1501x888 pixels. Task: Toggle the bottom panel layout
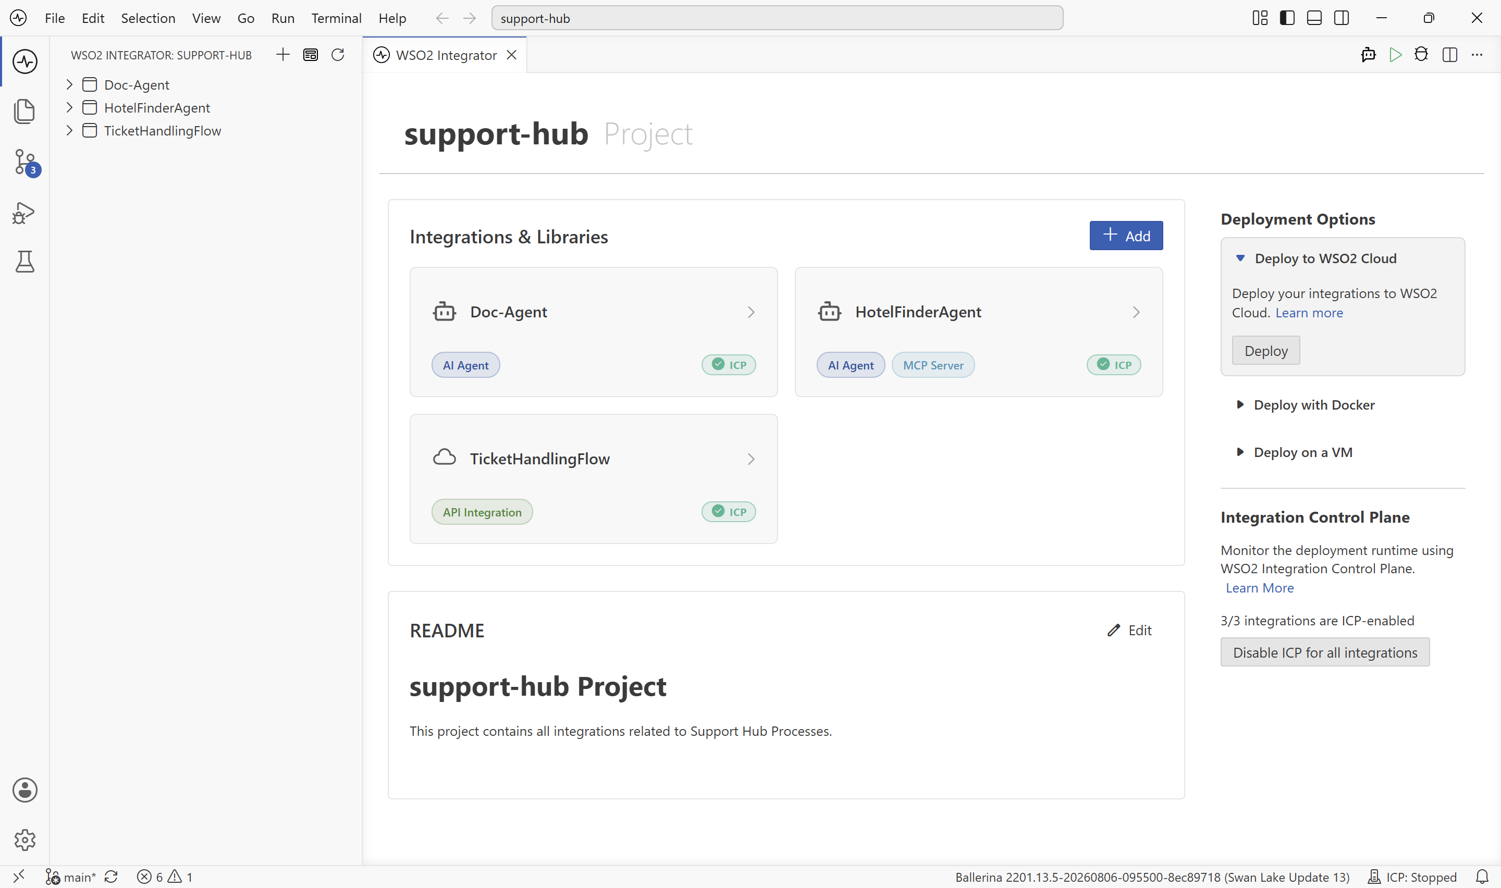click(1314, 18)
